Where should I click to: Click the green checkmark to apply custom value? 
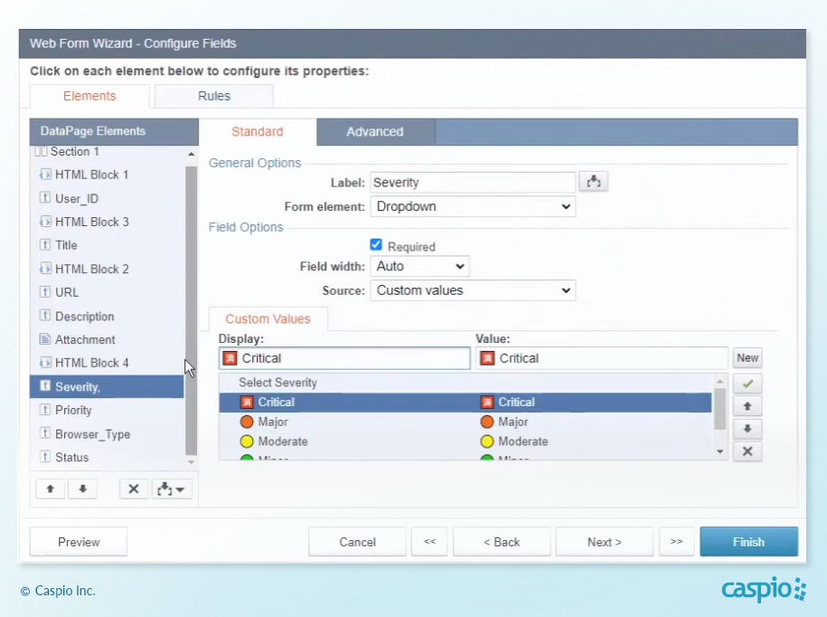tap(747, 384)
